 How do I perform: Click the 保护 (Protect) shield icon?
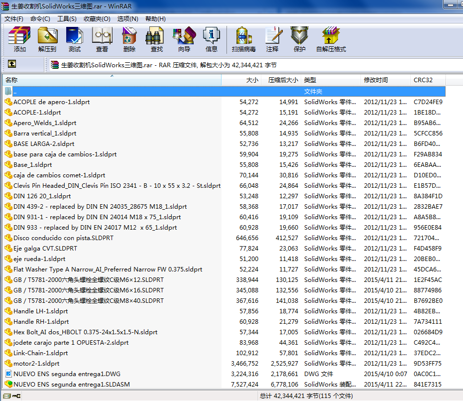pyautogui.click(x=299, y=39)
